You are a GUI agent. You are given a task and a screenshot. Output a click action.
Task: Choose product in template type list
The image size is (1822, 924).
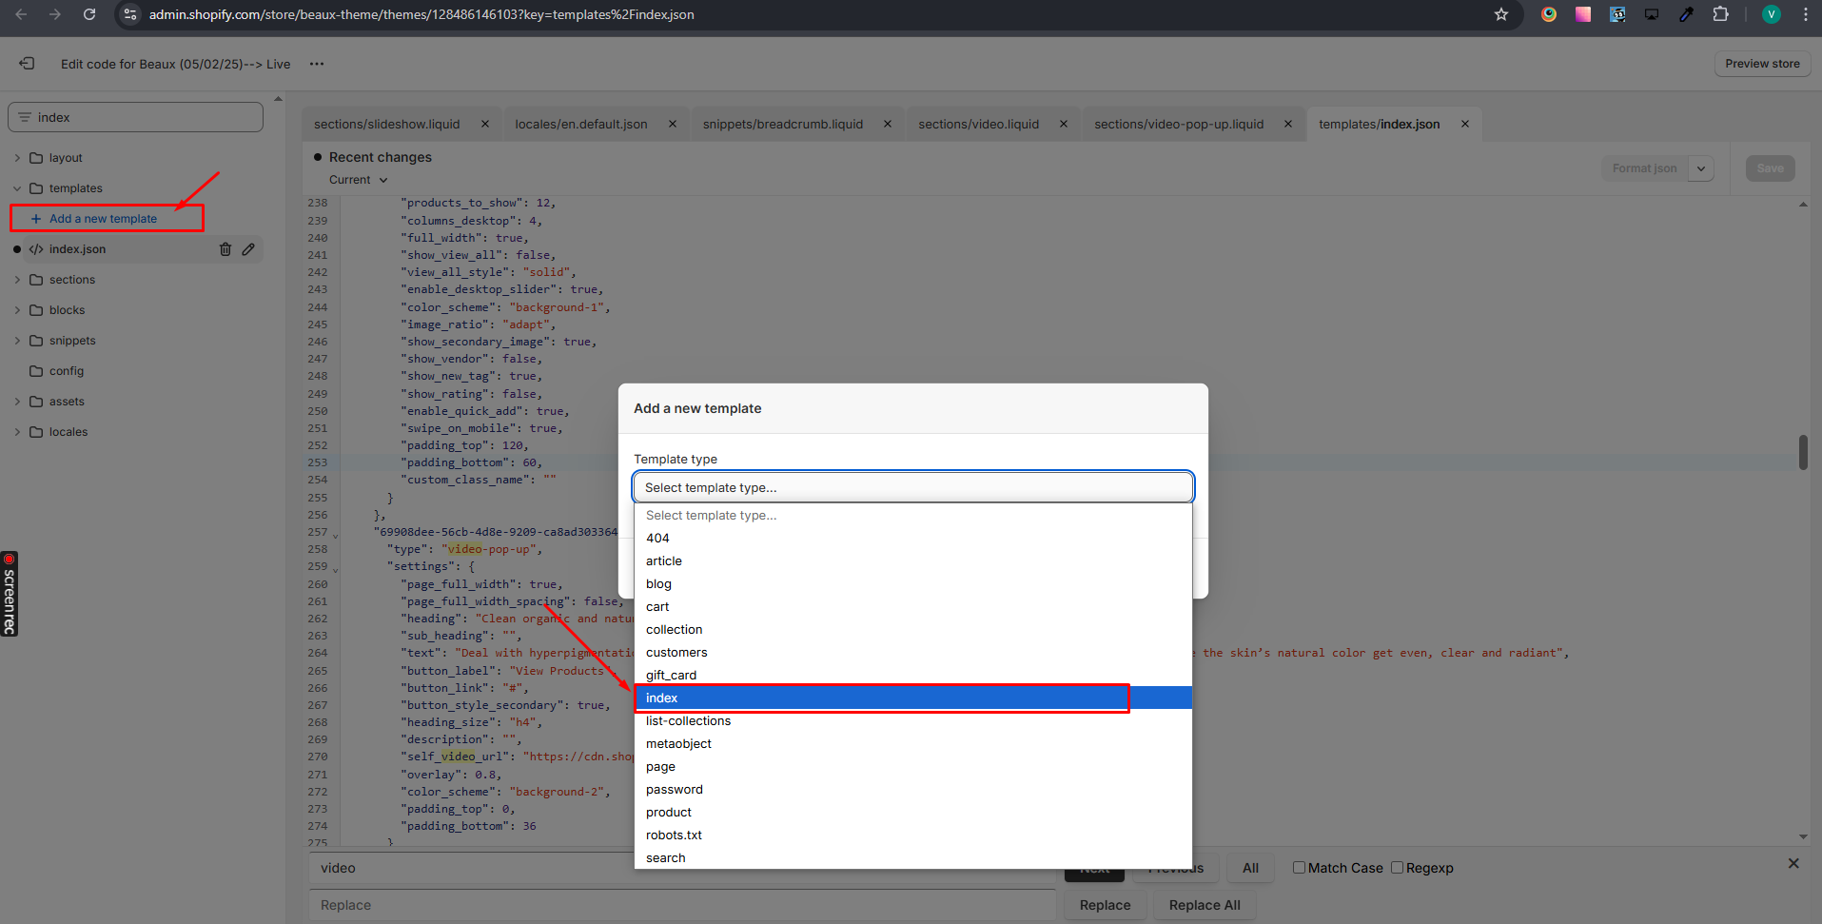(x=669, y=813)
